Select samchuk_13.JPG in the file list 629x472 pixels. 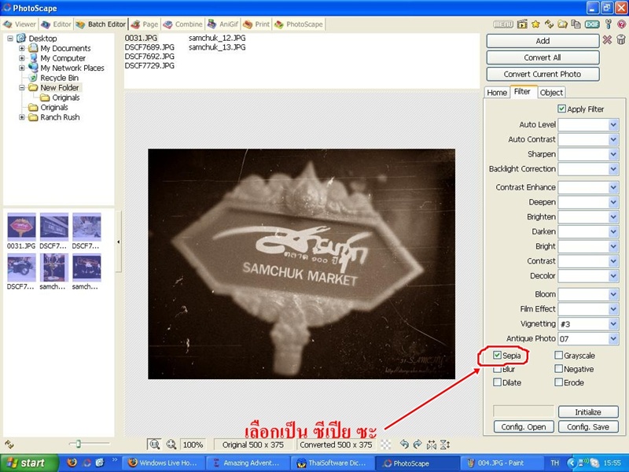[x=217, y=47]
